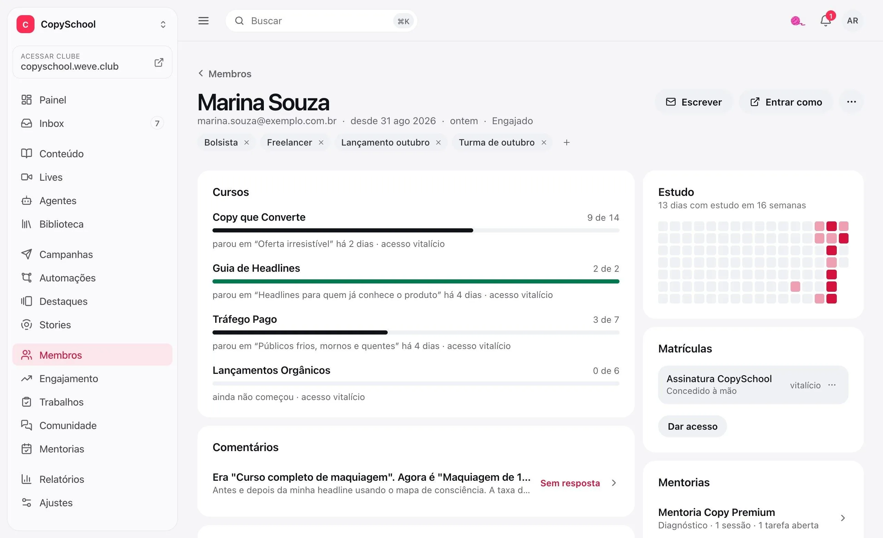Click the Dar acesso button

point(692,426)
